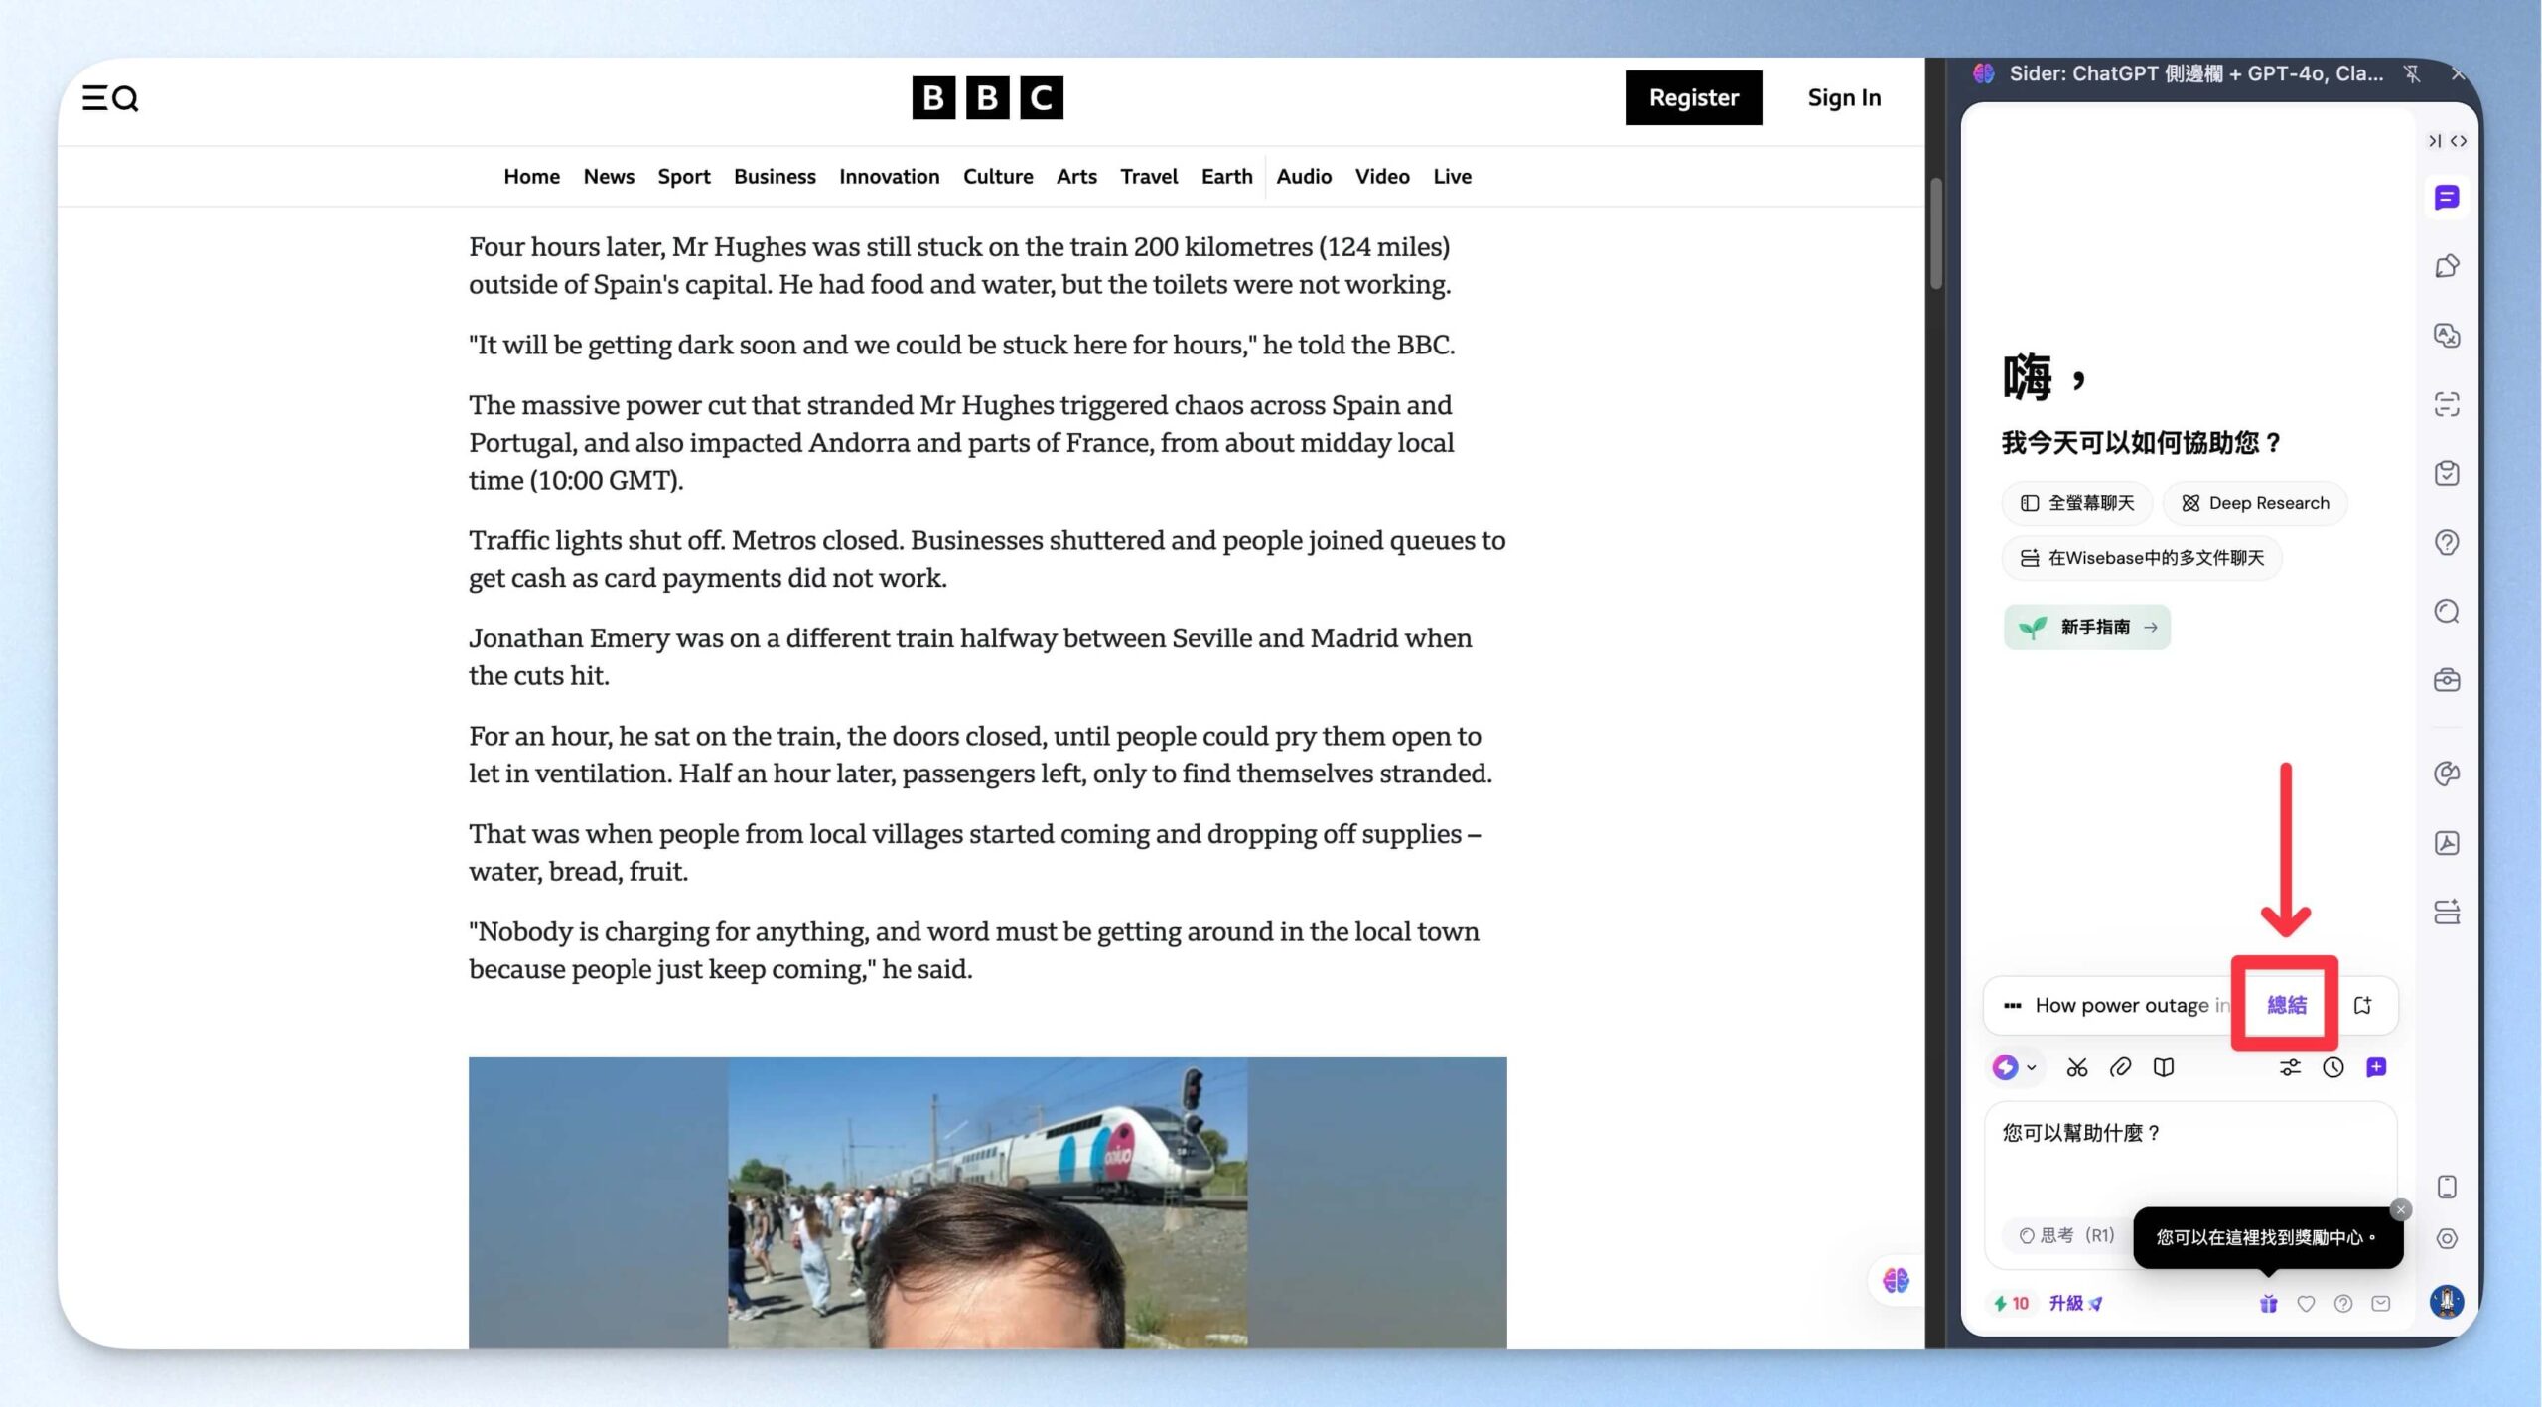
Task: Select the Innovation nav item
Action: tap(889, 177)
